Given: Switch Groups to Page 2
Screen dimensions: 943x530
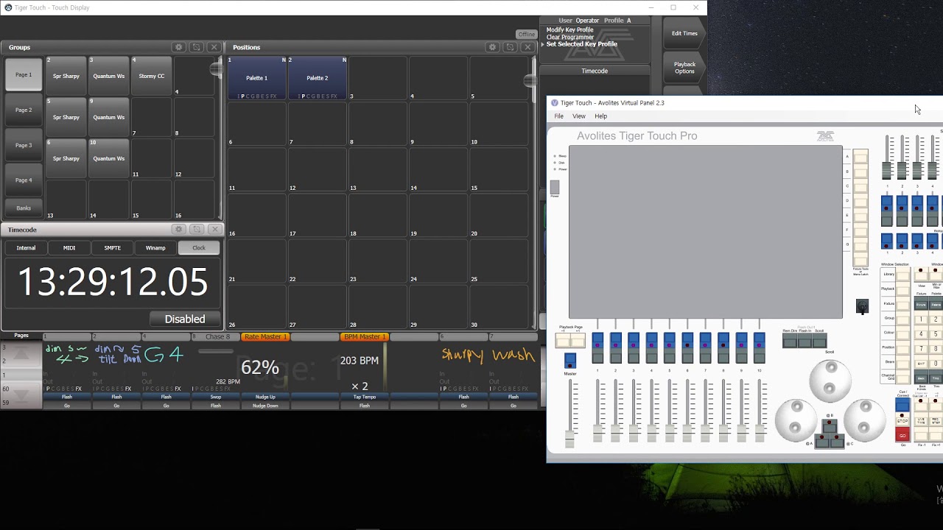Looking at the screenshot, I should pyautogui.click(x=24, y=110).
